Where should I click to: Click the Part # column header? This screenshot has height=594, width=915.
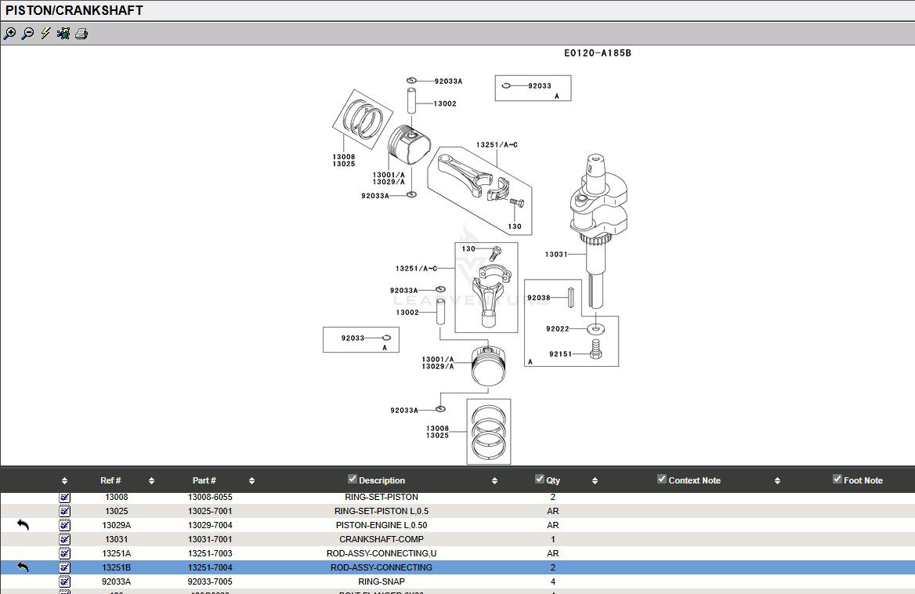204,480
